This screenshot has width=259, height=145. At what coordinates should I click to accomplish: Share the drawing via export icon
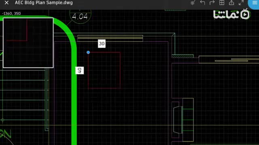(x=231, y=3)
